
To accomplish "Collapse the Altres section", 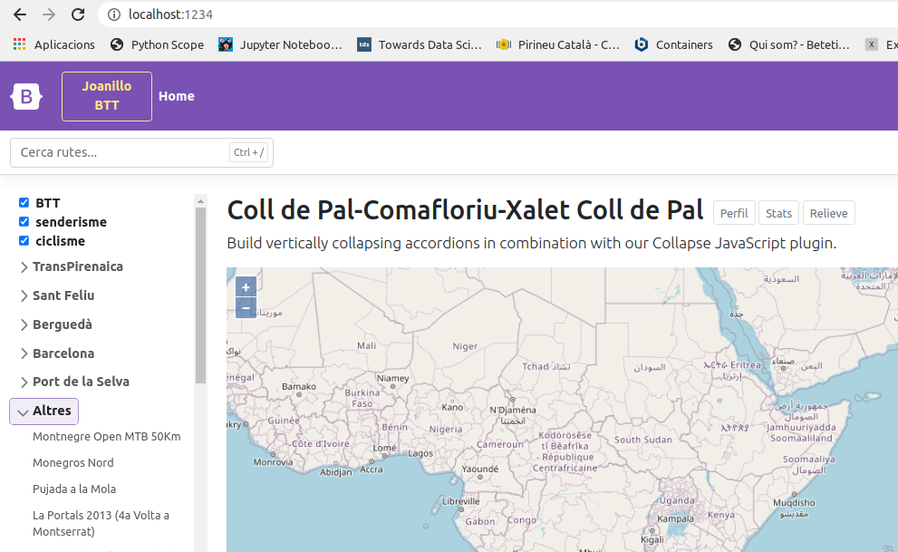I will (x=44, y=412).
